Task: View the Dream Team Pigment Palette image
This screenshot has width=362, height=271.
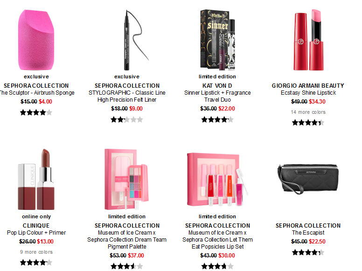Action: pos(126,180)
